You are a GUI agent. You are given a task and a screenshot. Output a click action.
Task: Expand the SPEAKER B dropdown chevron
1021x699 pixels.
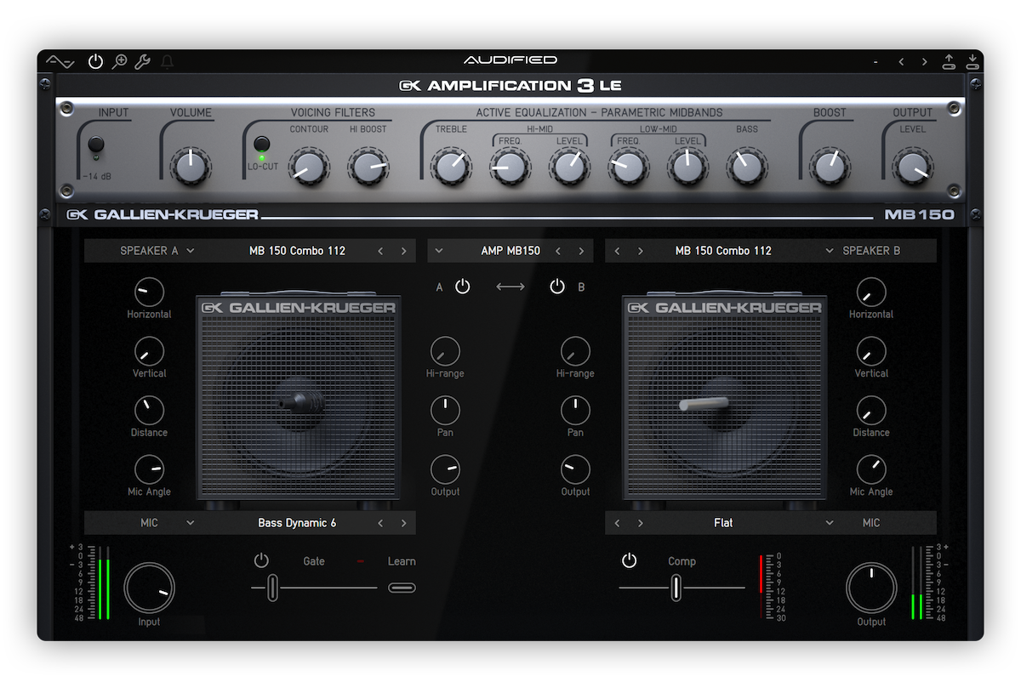click(830, 251)
